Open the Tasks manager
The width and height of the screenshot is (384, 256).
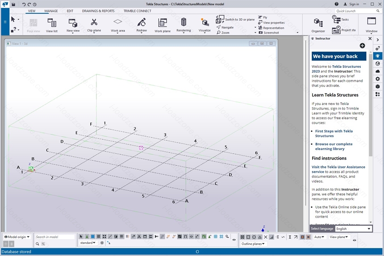pyautogui.click(x=340, y=19)
